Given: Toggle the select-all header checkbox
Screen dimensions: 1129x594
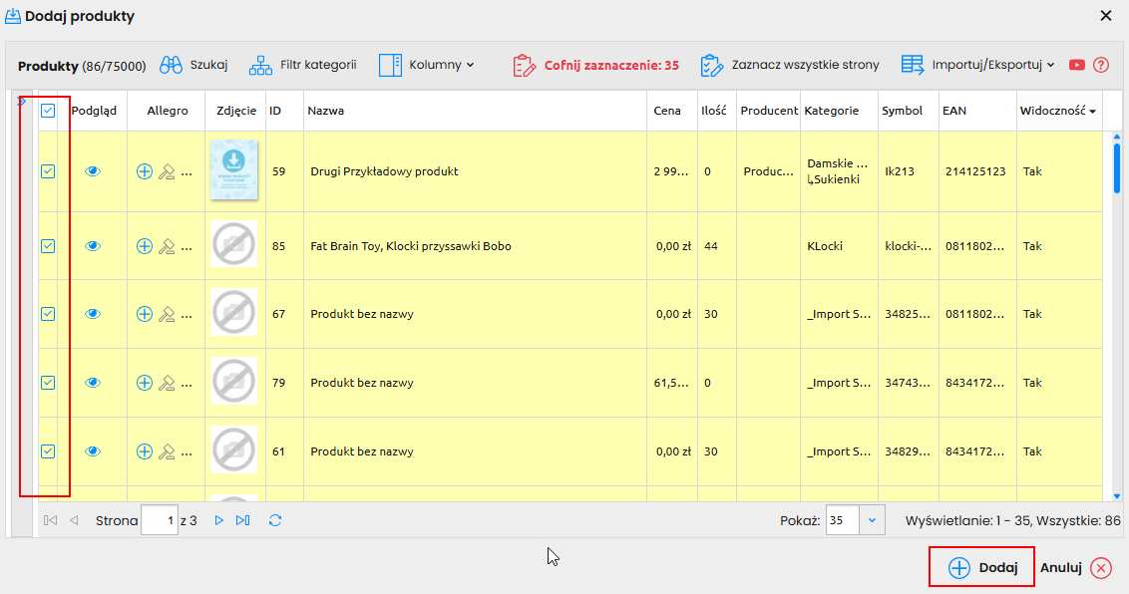Looking at the screenshot, I should coord(48,112).
